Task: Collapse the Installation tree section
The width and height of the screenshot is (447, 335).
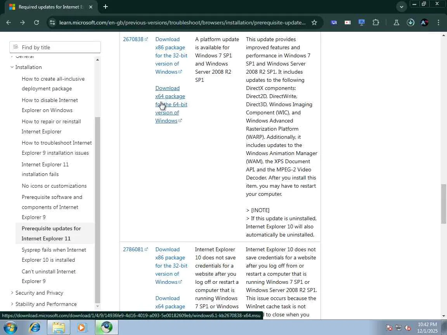Action: [12, 67]
